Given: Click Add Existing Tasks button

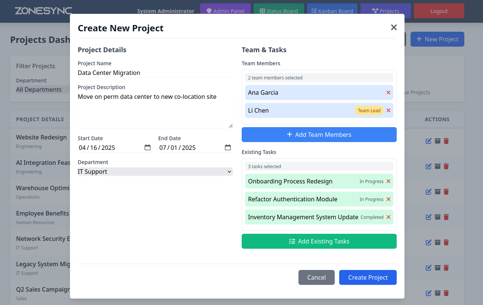Looking at the screenshot, I should pos(319,241).
